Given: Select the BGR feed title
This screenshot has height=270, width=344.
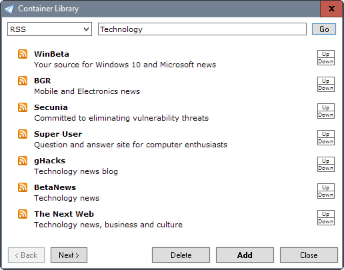Looking at the screenshot, I should (x=43, y=81).
